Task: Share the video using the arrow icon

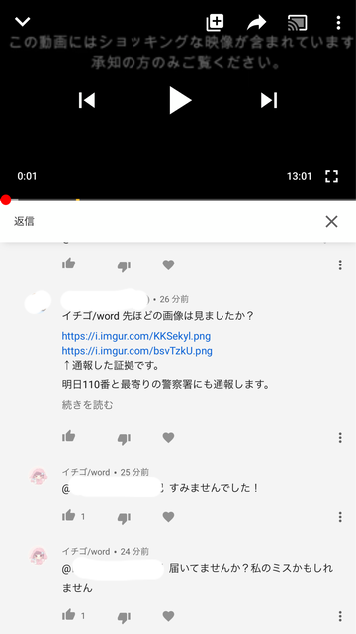Action: [256, 22]
